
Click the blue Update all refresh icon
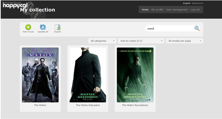(43, 27)
